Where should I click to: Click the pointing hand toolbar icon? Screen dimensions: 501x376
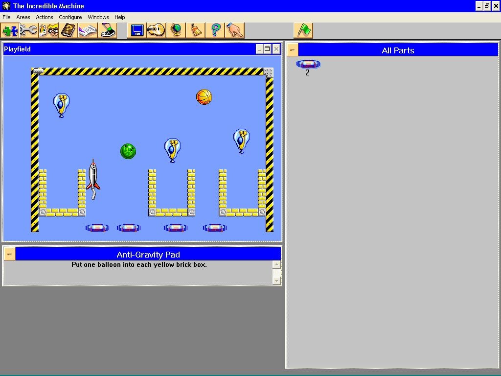click(234, 31)
